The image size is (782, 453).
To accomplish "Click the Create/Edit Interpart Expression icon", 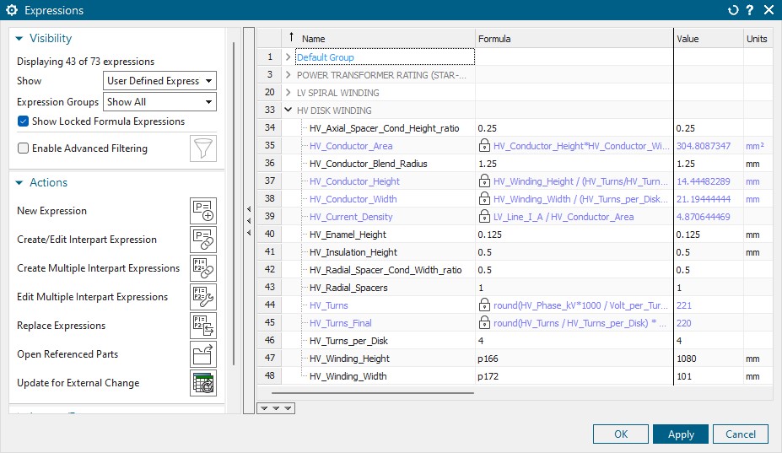I will tap(202, 240).
